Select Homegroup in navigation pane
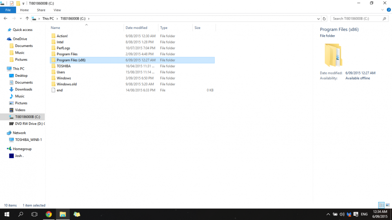Screen dimensions: 392x220 click(22, 149)
